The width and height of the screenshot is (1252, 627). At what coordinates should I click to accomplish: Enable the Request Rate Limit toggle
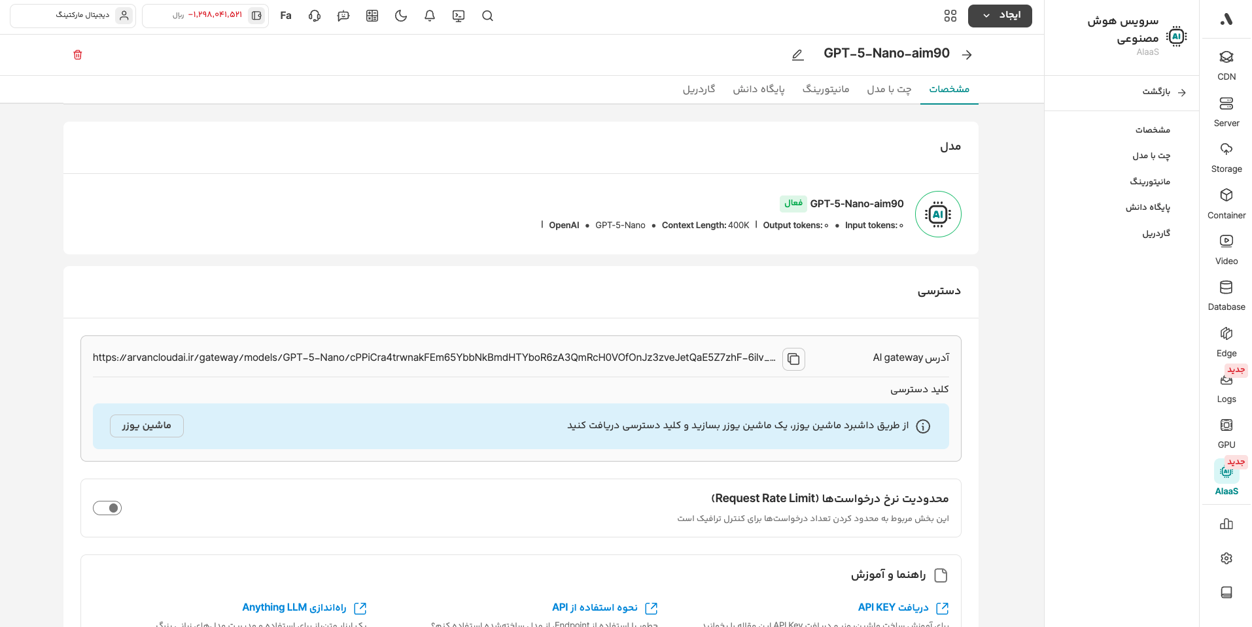point(107,508)
